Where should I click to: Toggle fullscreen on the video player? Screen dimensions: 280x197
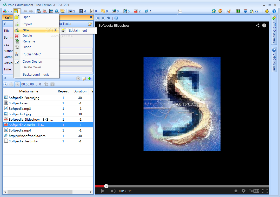[265, 191]
